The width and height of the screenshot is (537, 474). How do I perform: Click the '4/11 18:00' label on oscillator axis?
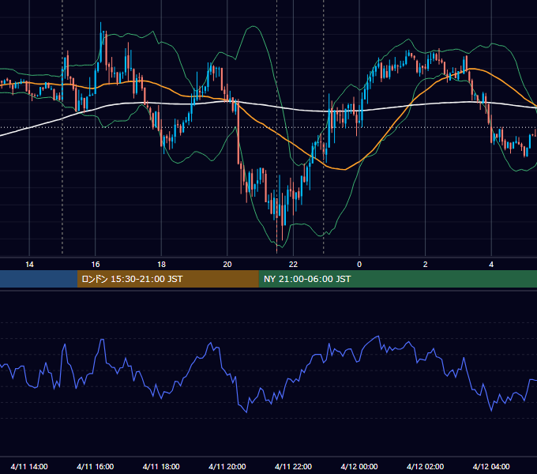click(x=161, y=466)
